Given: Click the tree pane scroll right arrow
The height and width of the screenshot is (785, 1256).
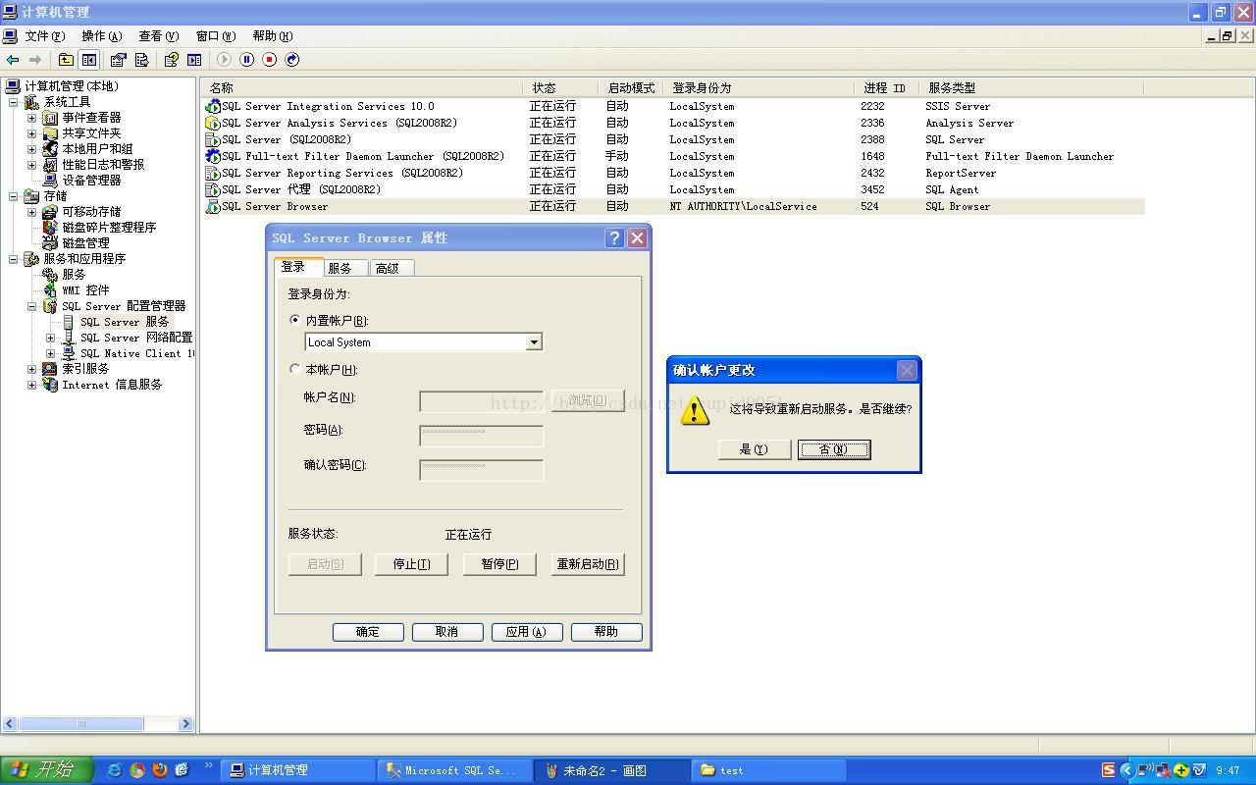Looking at the screenshot, I should [185, 723].
